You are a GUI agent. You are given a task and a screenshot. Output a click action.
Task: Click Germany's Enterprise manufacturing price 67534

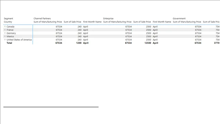[128, 33]
